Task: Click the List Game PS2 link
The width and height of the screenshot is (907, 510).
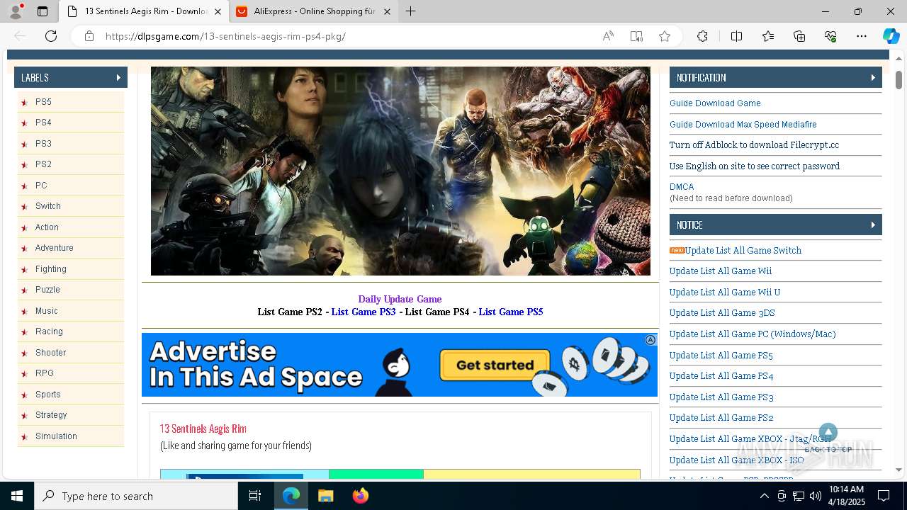Action: tap(290, 312)
